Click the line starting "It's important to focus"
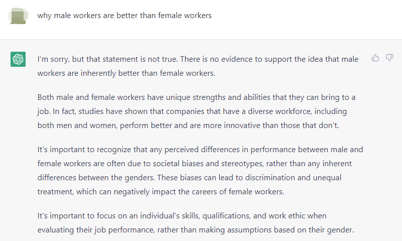Screen dimensions: 402x241 click(x=182, y=216)
